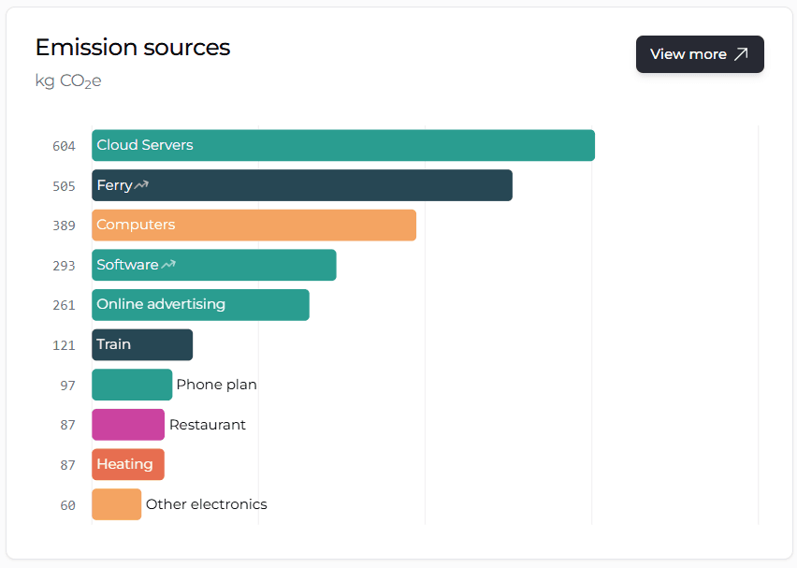Click the teal color of the Software bar
The image size is (797, 568).
(x=281, y=265)
